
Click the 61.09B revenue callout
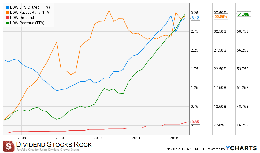[243, 14]
